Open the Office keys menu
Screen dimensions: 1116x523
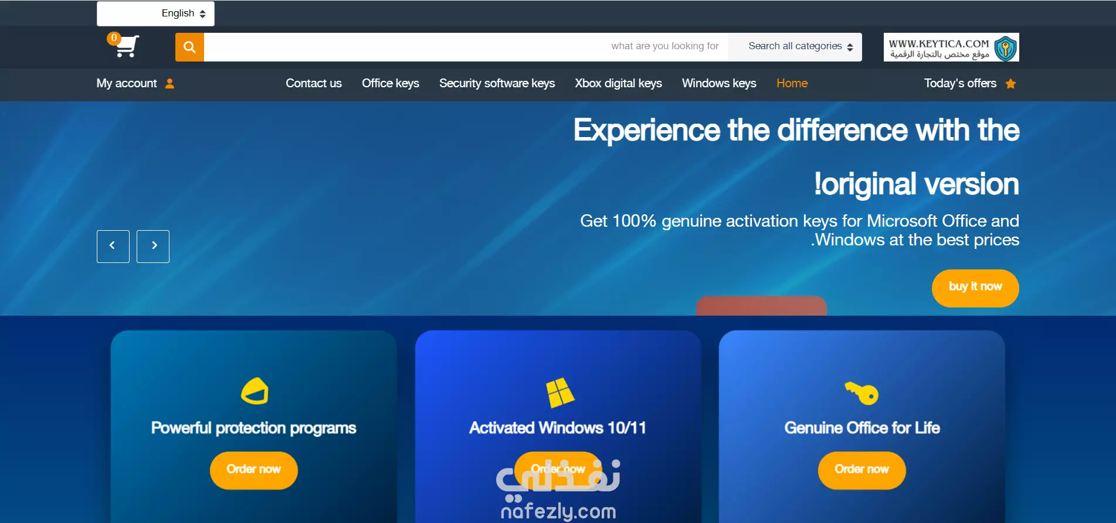pos(391,83)
